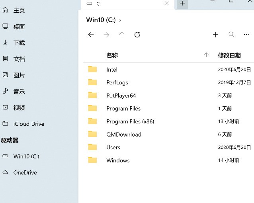Screen dimensions: 254x203
Task: Click the picture icon beside 图片
Action: click(x=5, y=75)
